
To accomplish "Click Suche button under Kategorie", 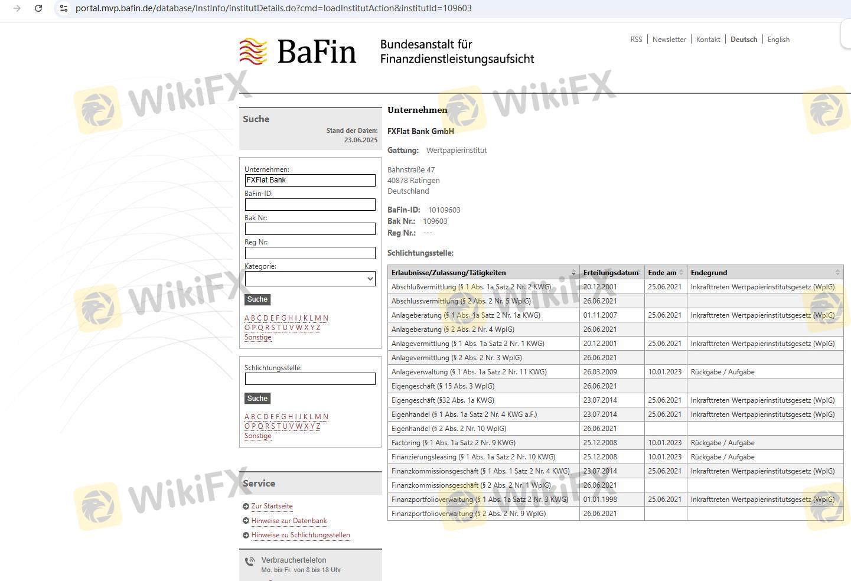I will click(x=257, y=299).
